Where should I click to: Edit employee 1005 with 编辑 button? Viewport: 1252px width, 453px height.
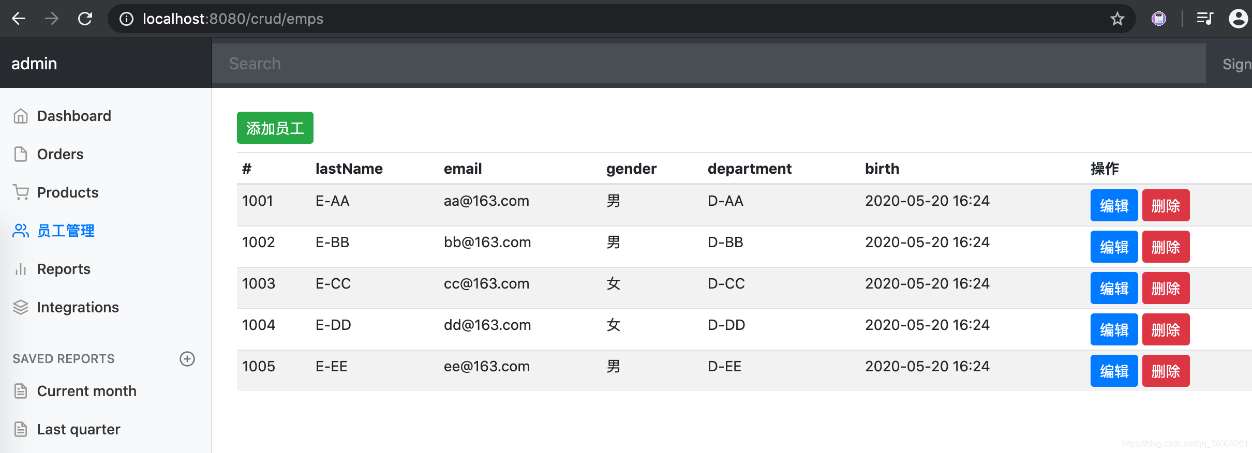(1114, 371)
